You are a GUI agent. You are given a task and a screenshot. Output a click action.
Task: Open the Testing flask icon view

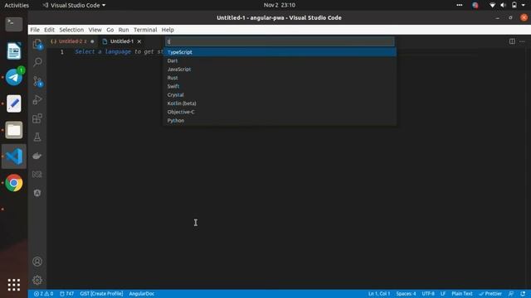click(x=37, y=137)
